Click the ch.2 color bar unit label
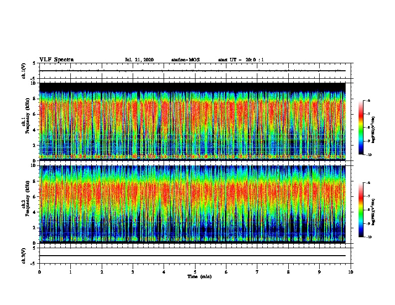Screen dimensions: 395x305 (373, 212)
